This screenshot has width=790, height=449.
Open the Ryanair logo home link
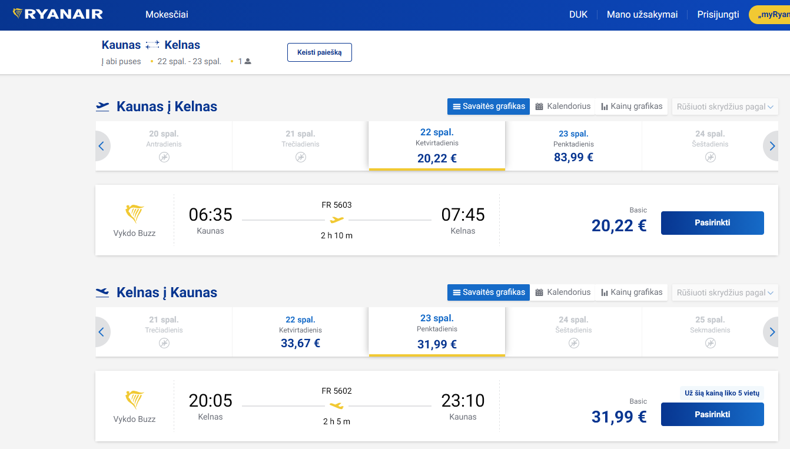[58, 14]
